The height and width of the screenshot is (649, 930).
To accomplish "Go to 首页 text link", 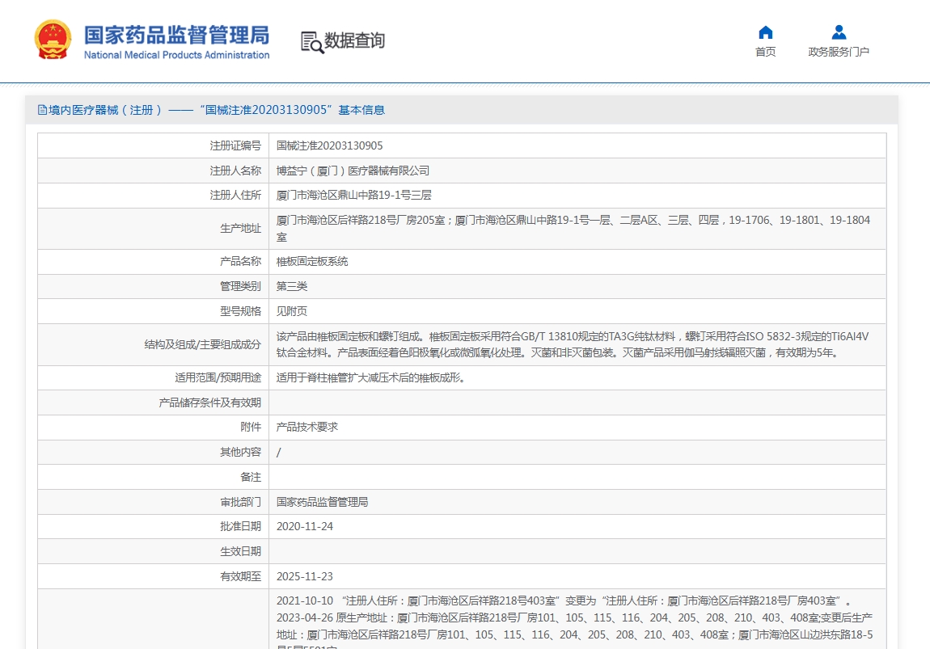I will click(765, 53).
